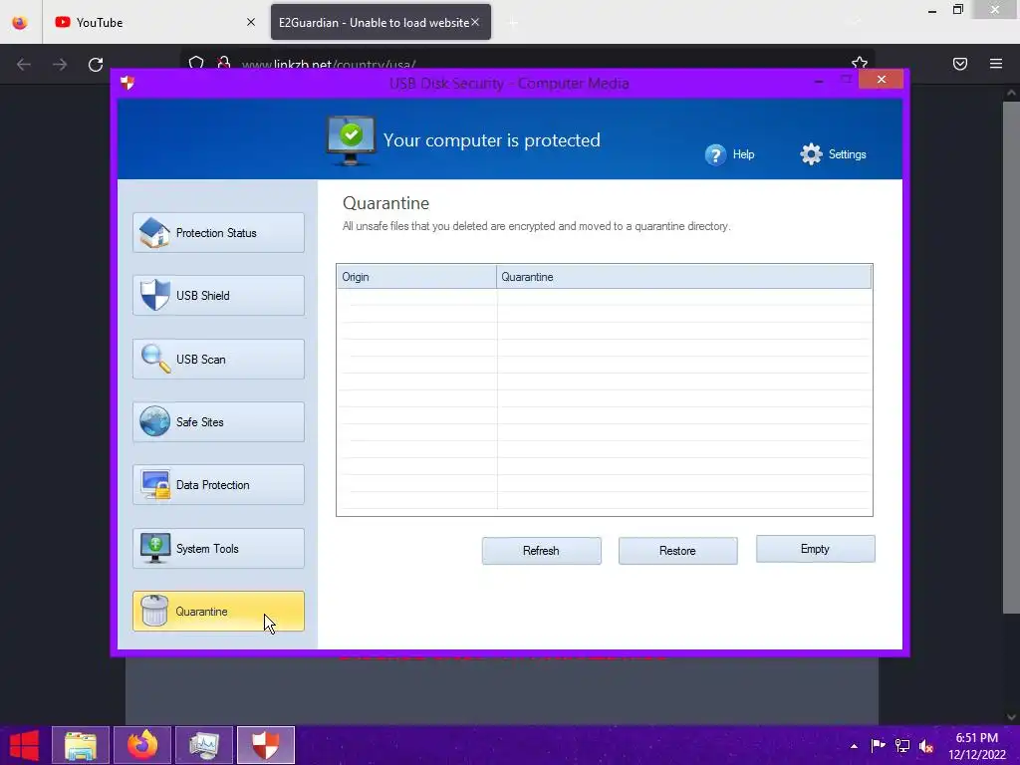Show hidden system tray icons

tap(854, 746)
